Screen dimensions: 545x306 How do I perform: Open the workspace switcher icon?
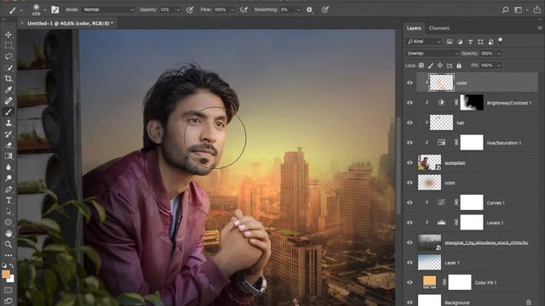point(519,9)
